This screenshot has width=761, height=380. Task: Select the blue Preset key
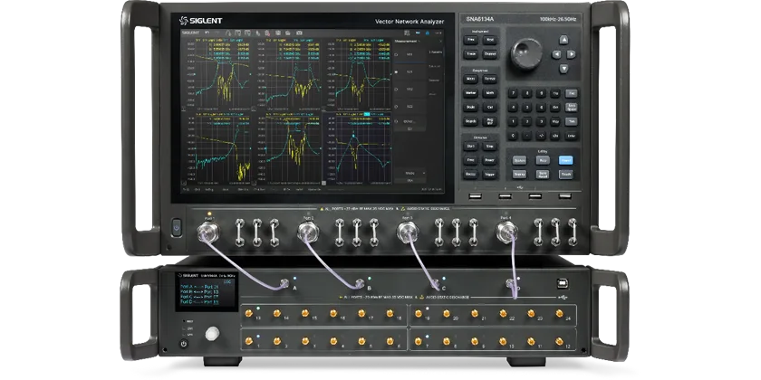566,160
